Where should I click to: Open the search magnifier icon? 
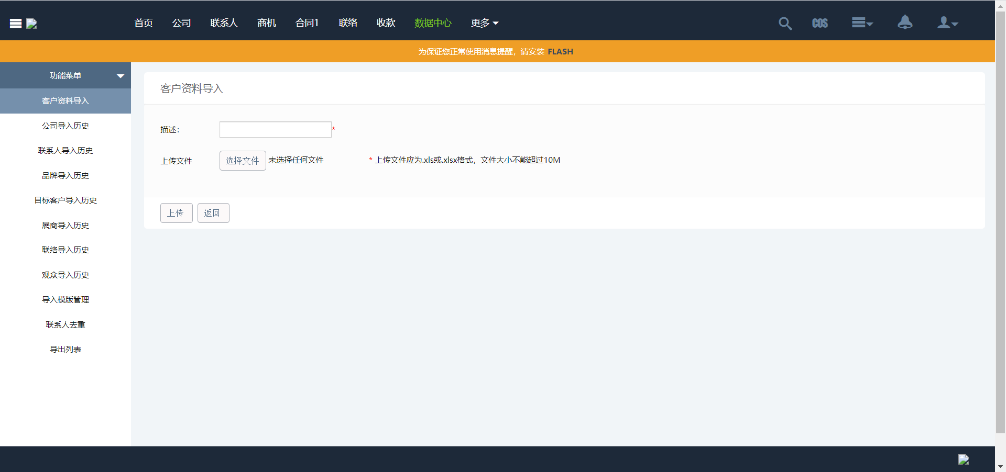click(785, 23)
